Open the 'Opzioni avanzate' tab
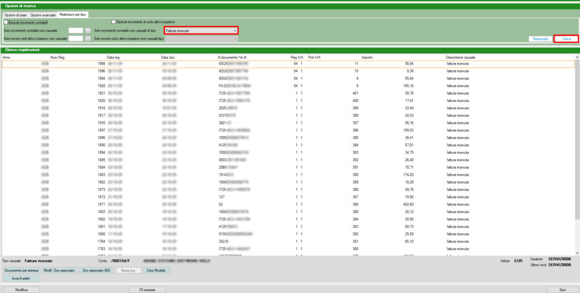Screen dimensions: 580x293 coord(44,14)
